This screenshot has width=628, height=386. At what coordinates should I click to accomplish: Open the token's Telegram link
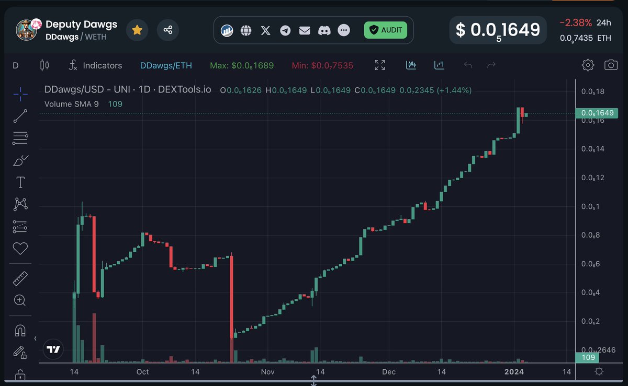coord(285,30)
